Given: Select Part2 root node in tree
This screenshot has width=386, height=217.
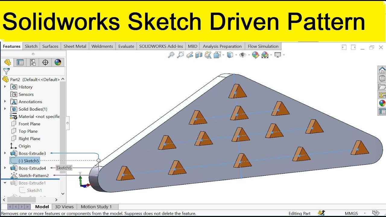Looking at the screenshot, I should [31, 80].
